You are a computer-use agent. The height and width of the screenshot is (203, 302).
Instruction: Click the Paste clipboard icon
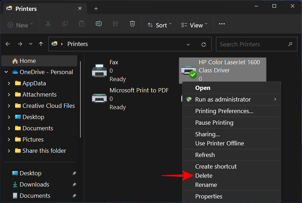pos(82,24)
